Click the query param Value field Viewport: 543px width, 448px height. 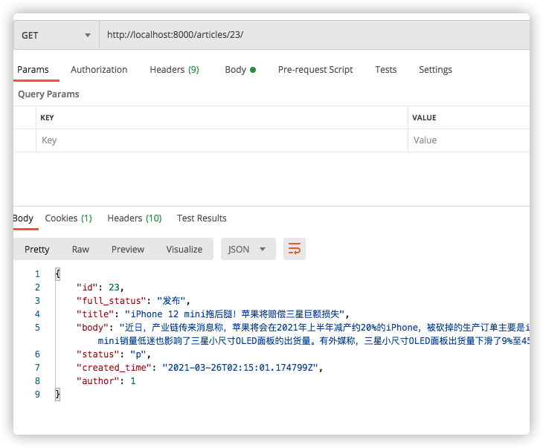[x=469, y=140]
